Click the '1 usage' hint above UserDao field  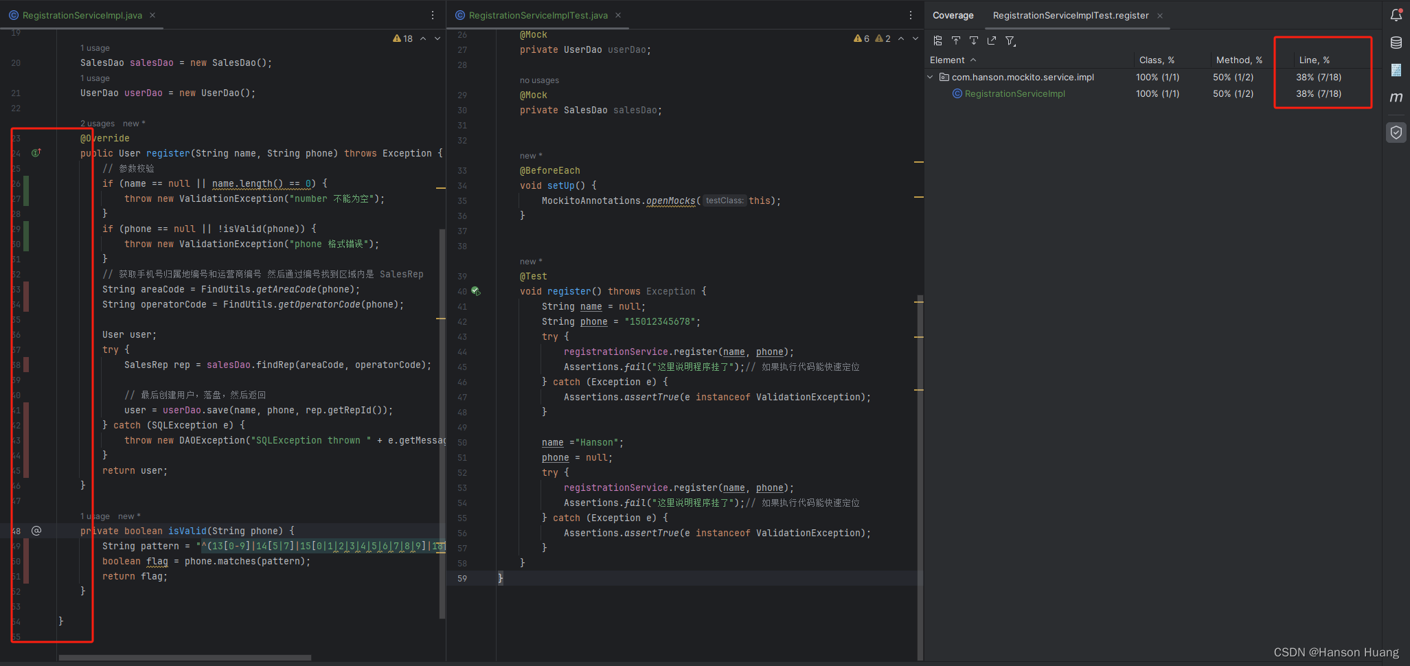tap(95, 78)
